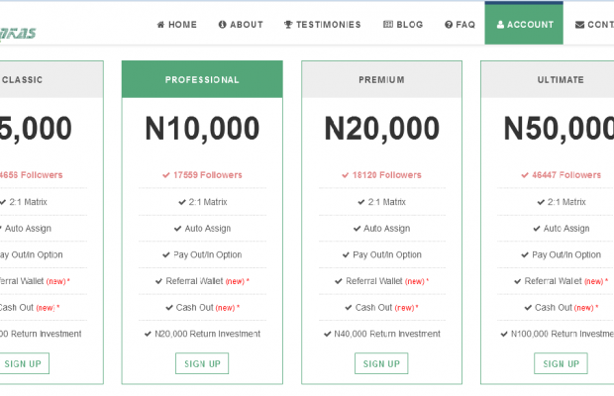Click the info icon beside About
The height and width of the screenshot is (396, 614).
pyautogui.click(x=223, y=25)
